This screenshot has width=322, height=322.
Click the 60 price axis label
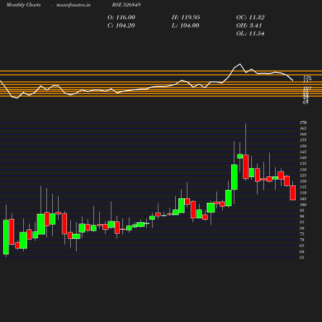click(302, 251)
